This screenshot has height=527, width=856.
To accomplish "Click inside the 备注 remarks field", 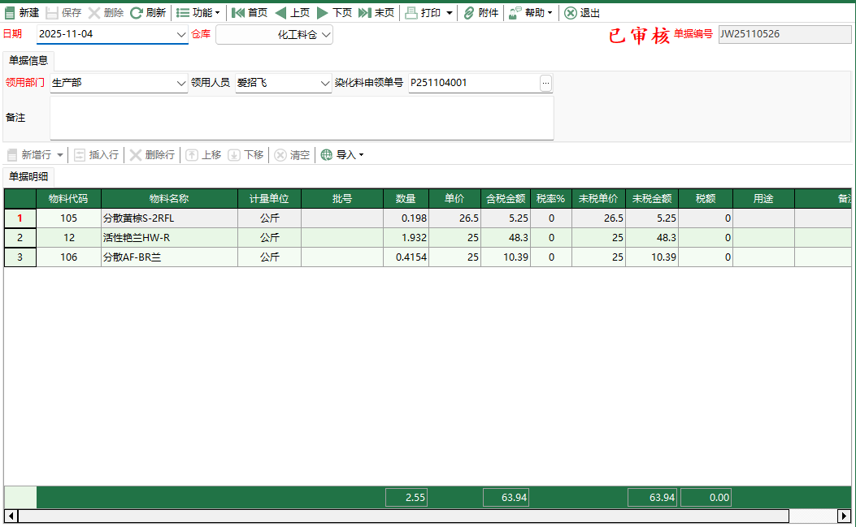I will click(301, 117).
